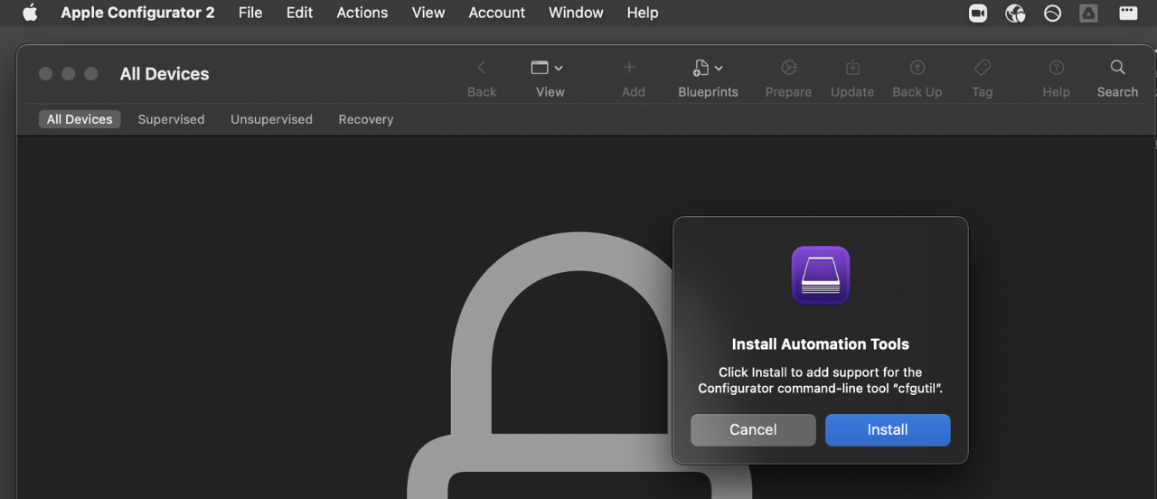Screen dimensions: 1157x499
Task: Switch to the Supervised filter tab
Action: 171,119
